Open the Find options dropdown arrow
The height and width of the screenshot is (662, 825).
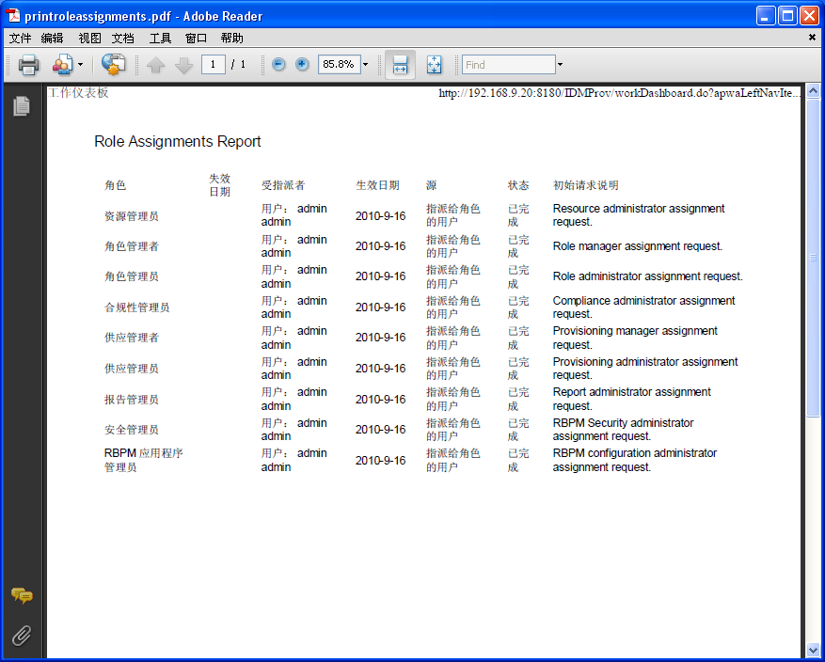click(x=560, y=65)
